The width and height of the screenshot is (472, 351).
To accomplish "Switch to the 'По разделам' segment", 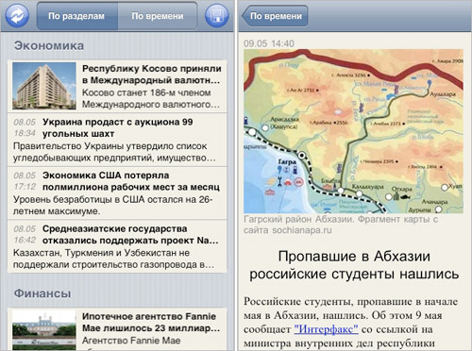I will pos(77,16).
